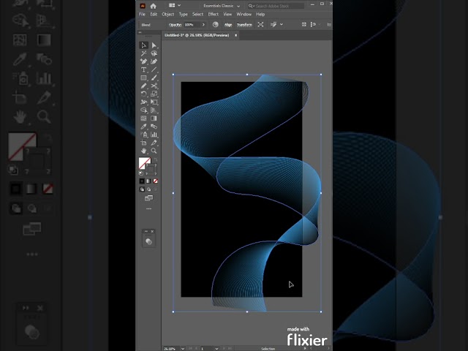Enable Draw Normal mode
Image resolution: width=468 pixels, height=351 pixels.
pos(142,189)
